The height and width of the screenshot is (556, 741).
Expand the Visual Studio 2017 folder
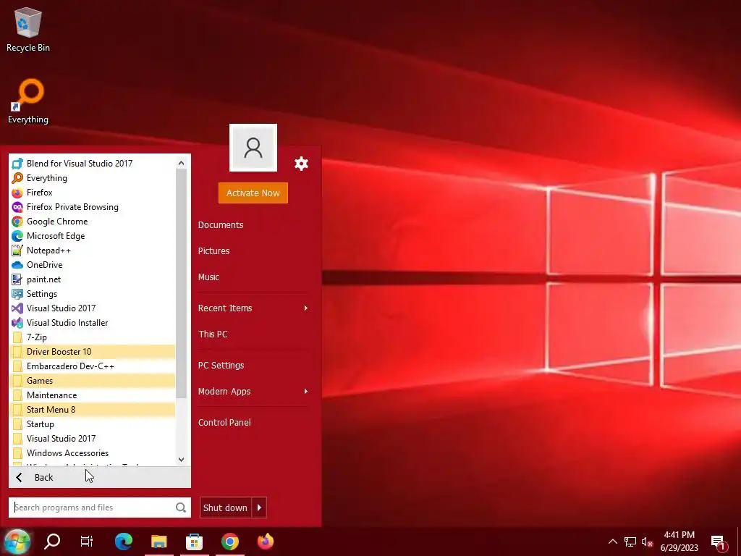(x=92, y=439)
